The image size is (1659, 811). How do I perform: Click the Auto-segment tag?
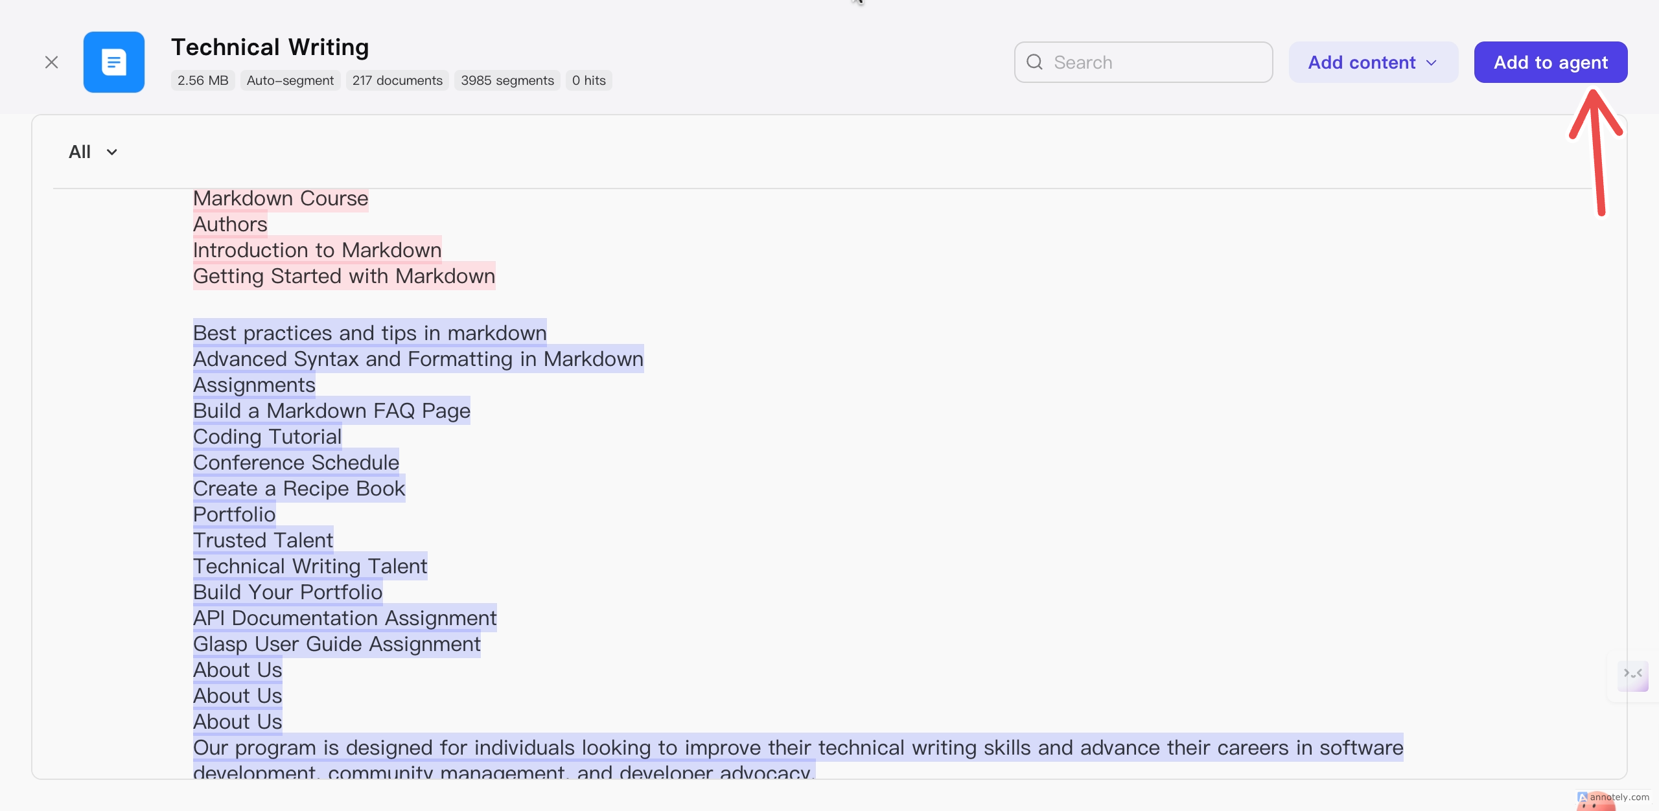(290, 80)
